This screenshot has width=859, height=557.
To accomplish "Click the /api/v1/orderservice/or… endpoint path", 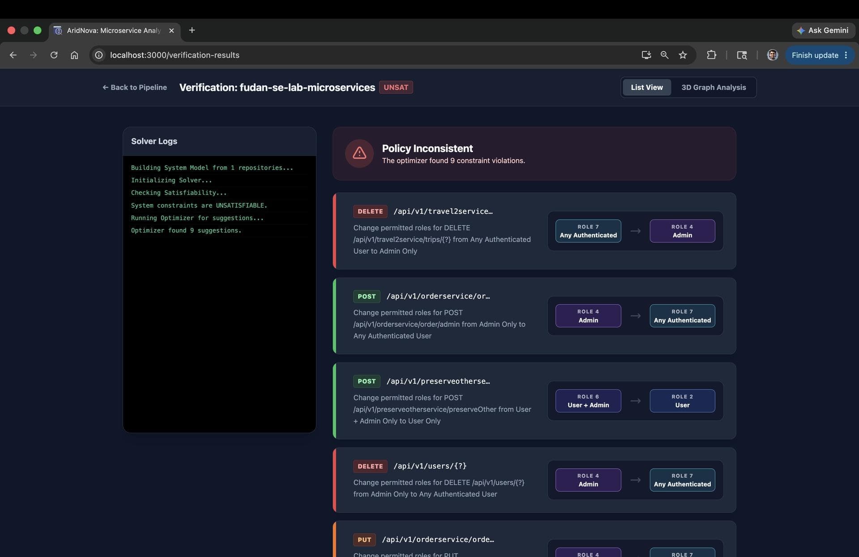I will click(438, 296).
